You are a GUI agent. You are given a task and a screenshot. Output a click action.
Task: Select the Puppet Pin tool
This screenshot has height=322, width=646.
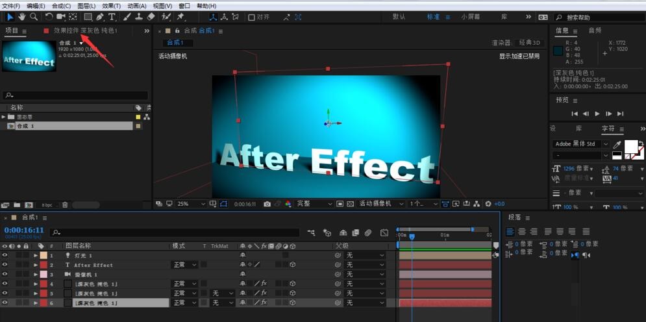click(x=180, y=17)
